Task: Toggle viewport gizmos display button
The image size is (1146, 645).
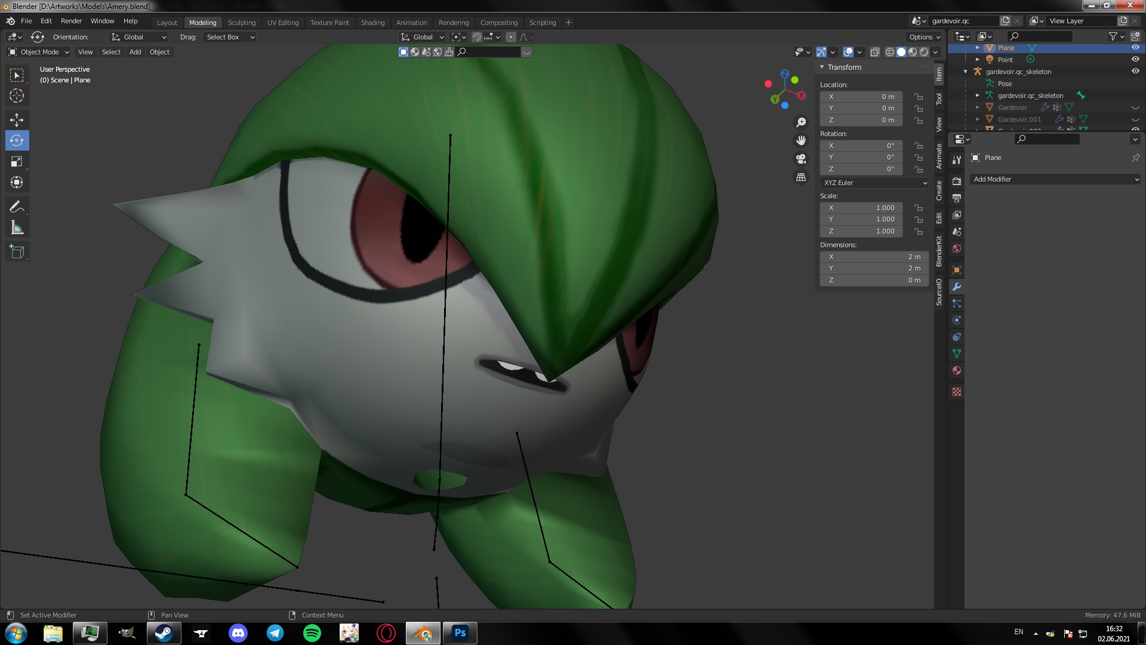Action: (x=821, y=52)
